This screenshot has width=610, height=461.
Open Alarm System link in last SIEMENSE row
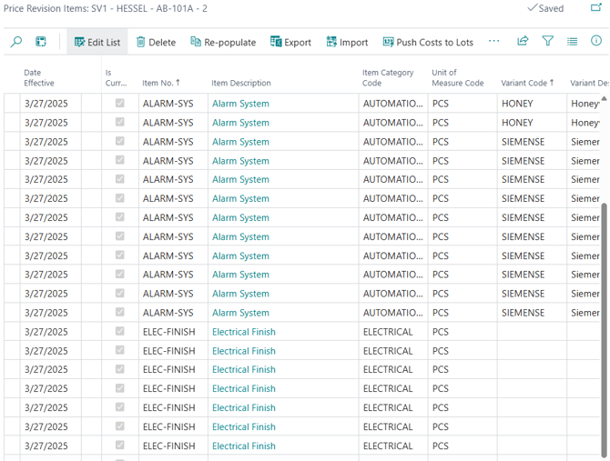tap(240, 313)
